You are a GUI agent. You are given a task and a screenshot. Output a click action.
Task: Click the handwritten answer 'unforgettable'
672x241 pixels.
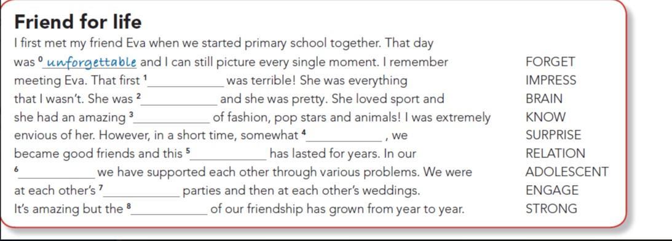[x=91, y=63]
